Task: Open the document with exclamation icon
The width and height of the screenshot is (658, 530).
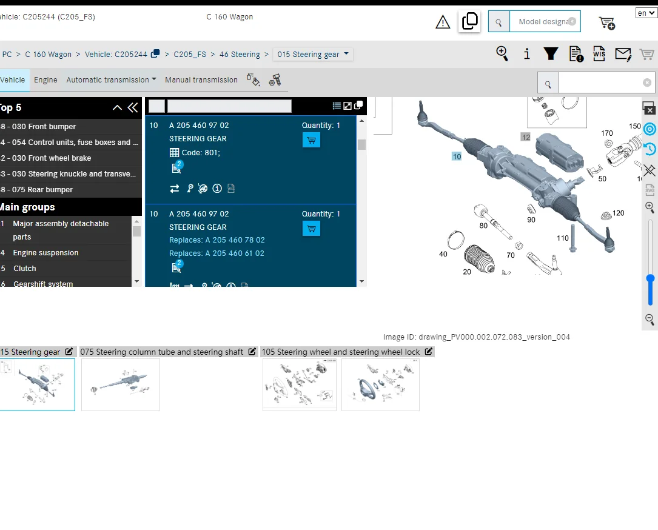Action: tap(576, 54)
